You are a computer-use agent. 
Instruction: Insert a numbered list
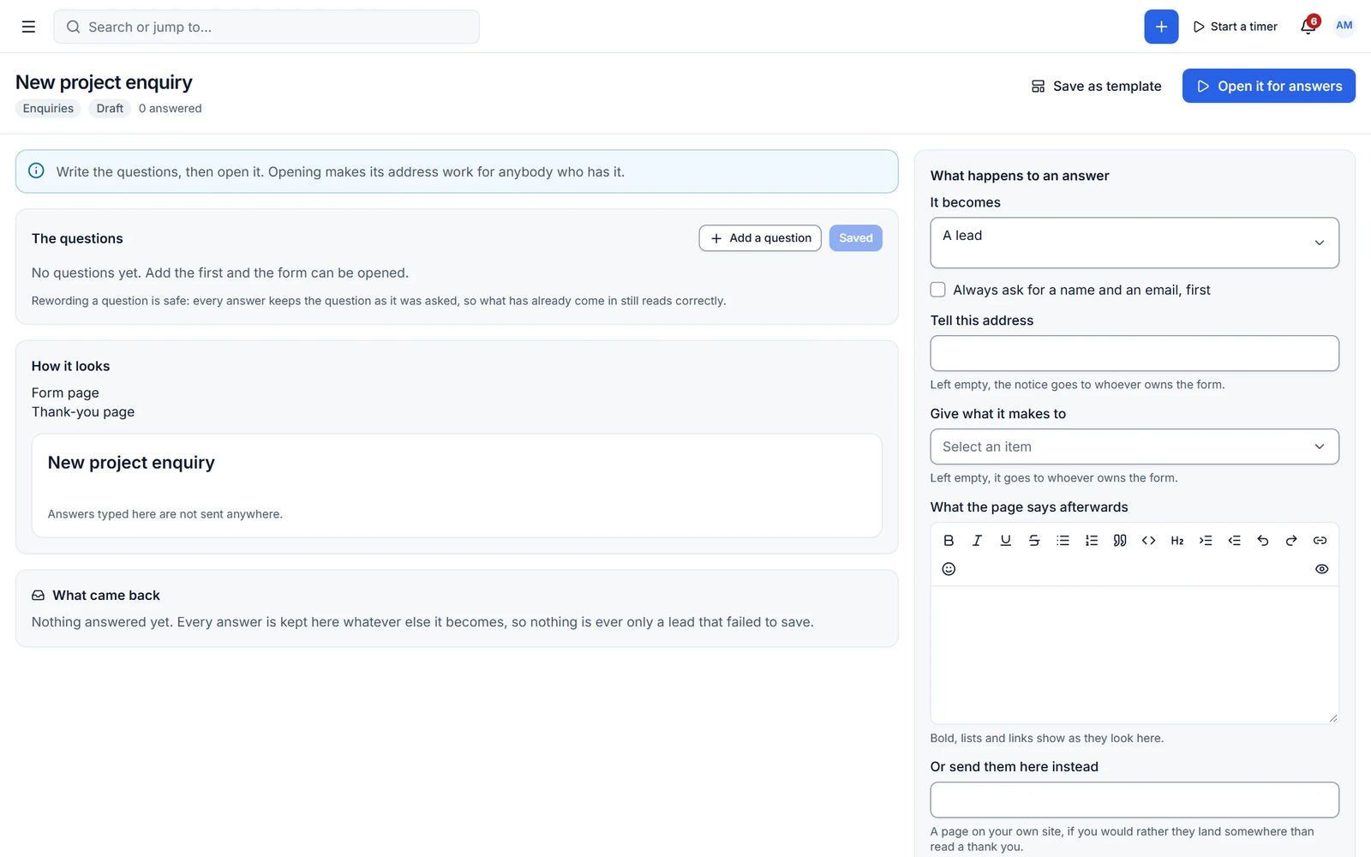1092,540
